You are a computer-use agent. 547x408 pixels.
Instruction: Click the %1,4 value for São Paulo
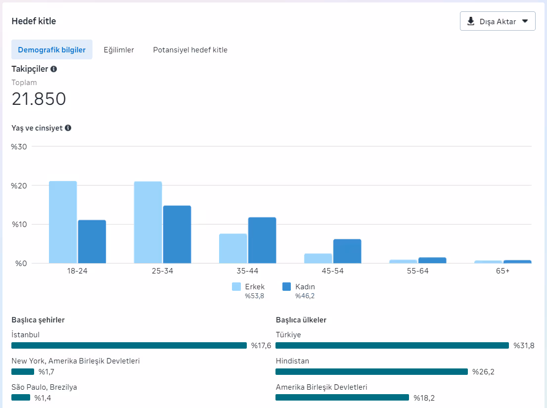tap(43, 398)
